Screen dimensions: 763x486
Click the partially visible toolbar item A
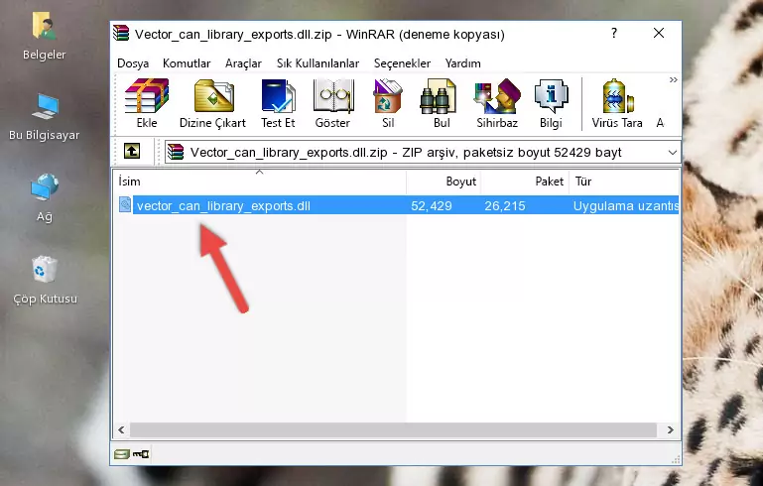coord(661,123)
